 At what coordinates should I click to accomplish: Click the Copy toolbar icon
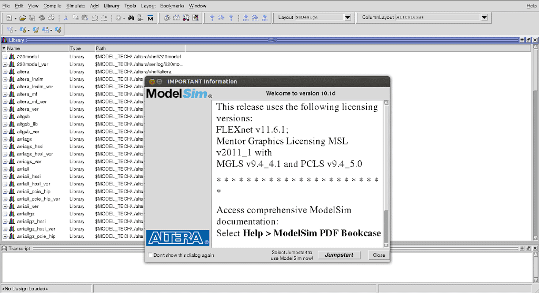click(75, 18)
